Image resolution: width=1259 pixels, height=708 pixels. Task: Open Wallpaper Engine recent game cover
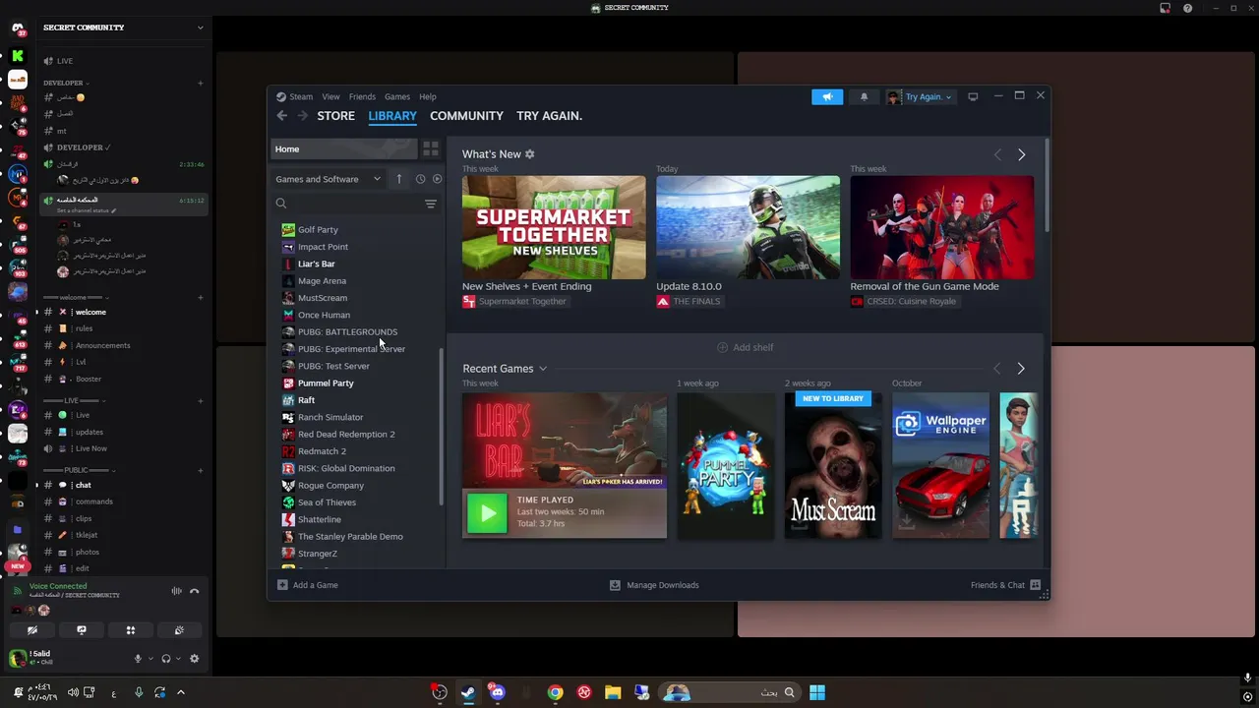click(940, 465)
